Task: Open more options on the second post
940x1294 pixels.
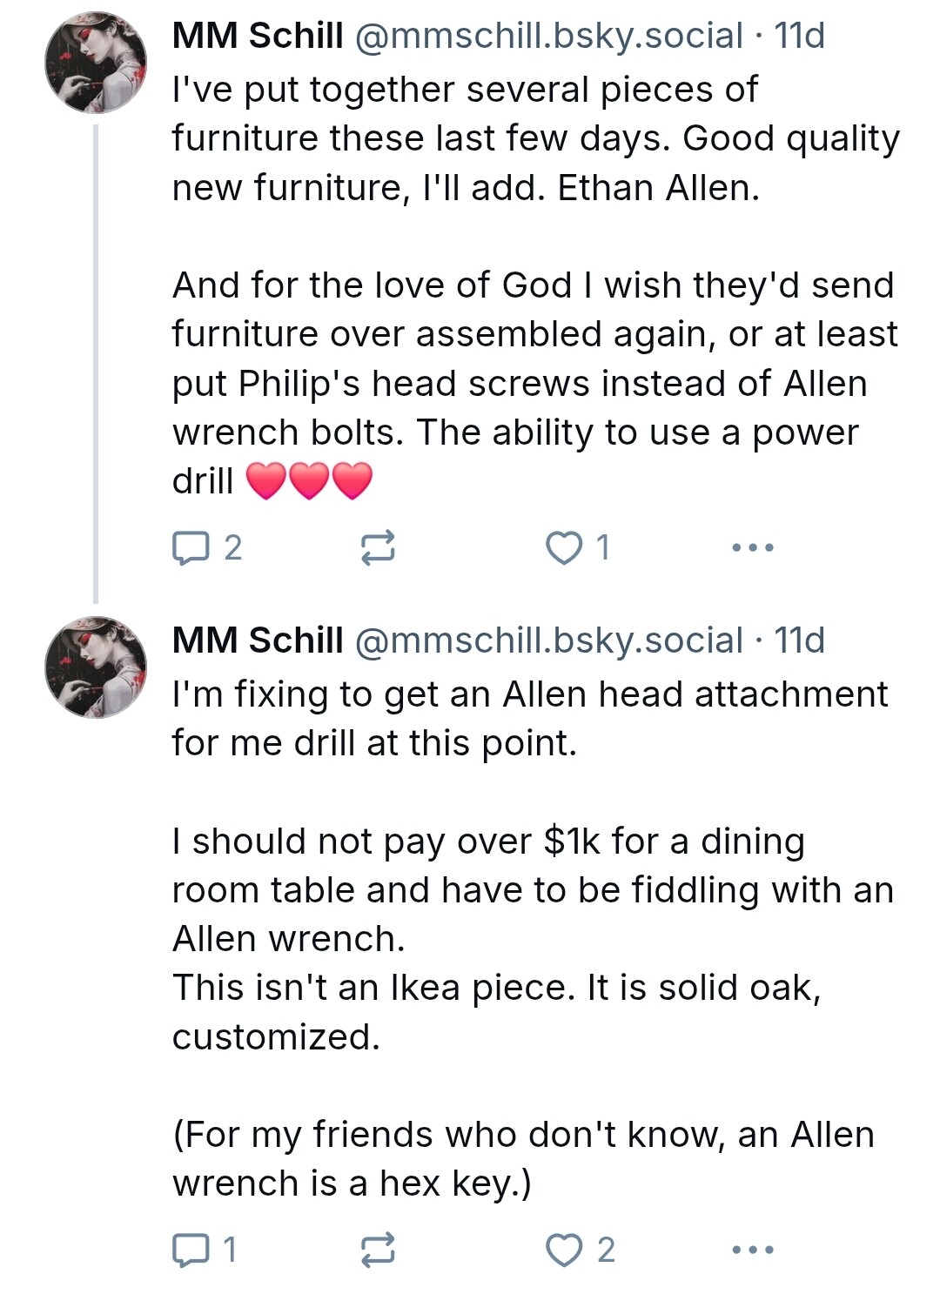Action: [752, 1250]
